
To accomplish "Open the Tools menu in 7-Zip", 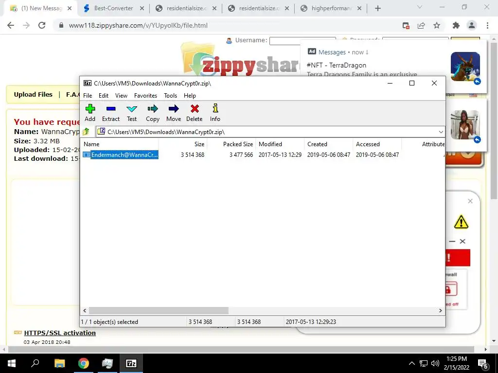I will click(x=170, y=96).
